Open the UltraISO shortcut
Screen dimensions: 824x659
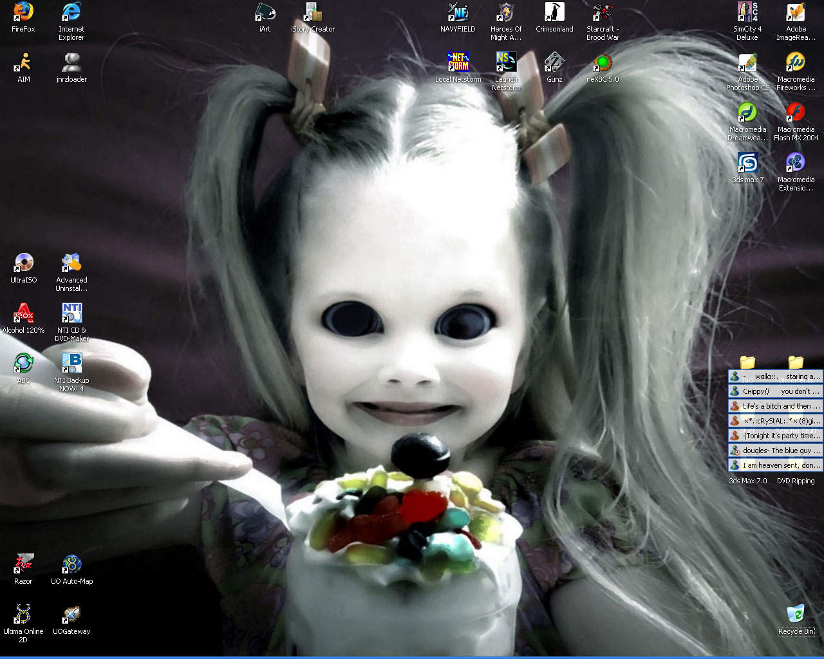tap(23, 264)
